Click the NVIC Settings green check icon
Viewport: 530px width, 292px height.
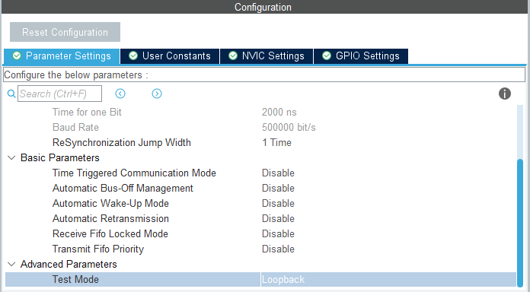pyautogui.click(x=233, y=56)
